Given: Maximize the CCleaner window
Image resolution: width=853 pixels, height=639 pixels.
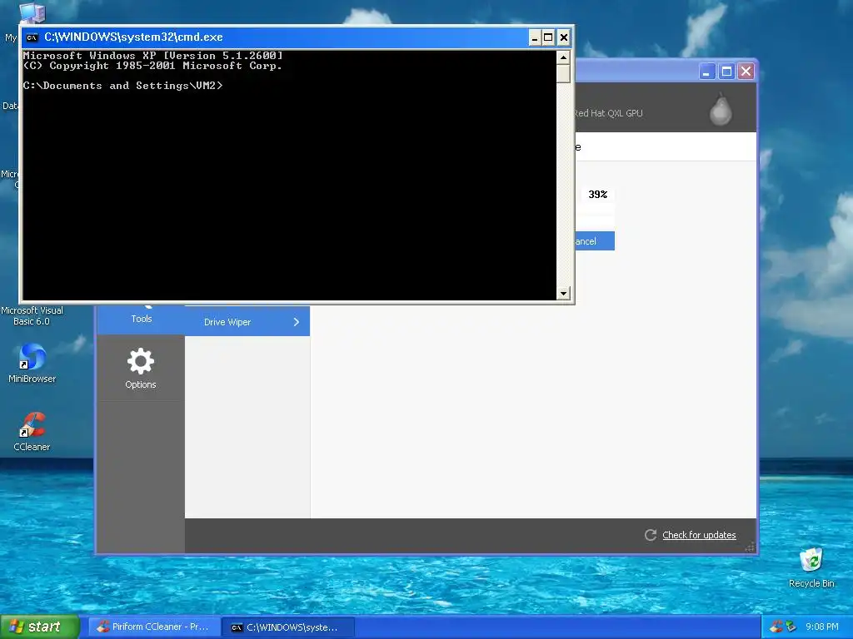Looking at the screenshot, I should click(x=726, y=72).
